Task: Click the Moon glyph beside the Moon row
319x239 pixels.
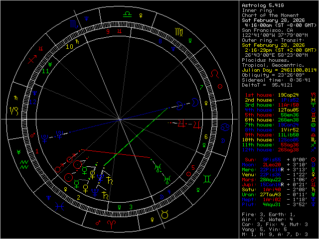Action: pyautogui.click(x=314, y=165)
